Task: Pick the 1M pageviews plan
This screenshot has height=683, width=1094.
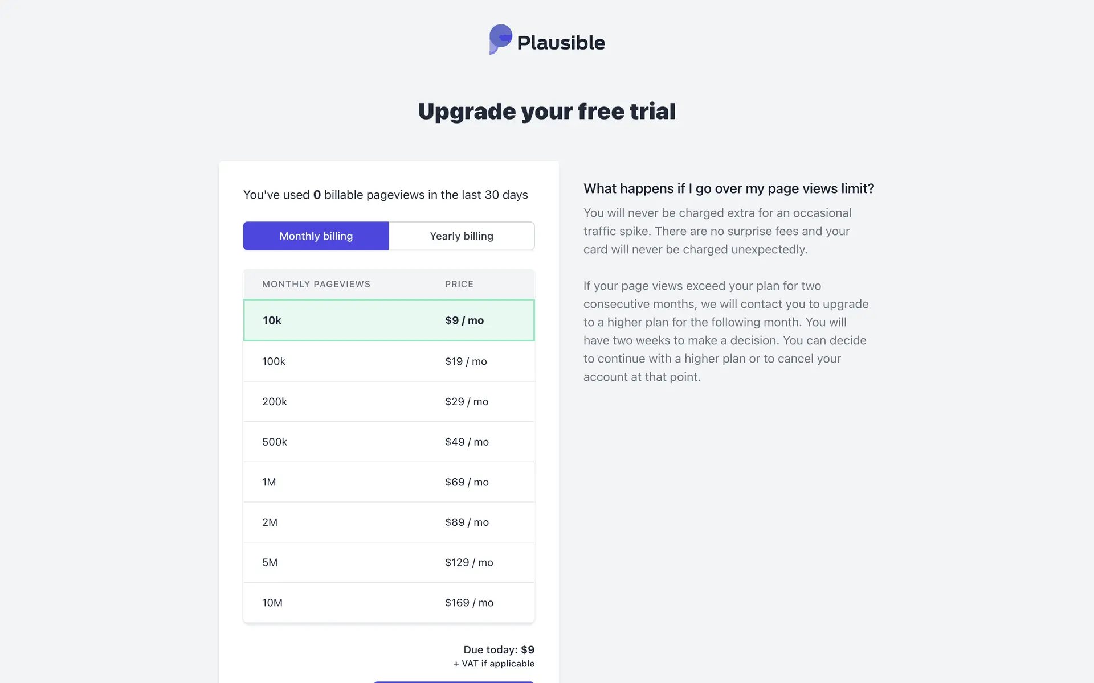Action: (x=389, y=482)
